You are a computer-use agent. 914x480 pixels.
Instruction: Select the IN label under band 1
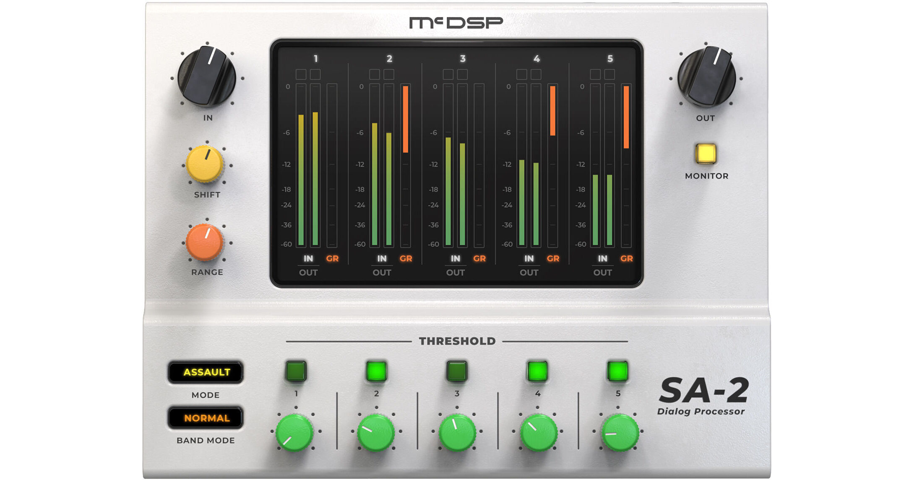click(308, 258)
